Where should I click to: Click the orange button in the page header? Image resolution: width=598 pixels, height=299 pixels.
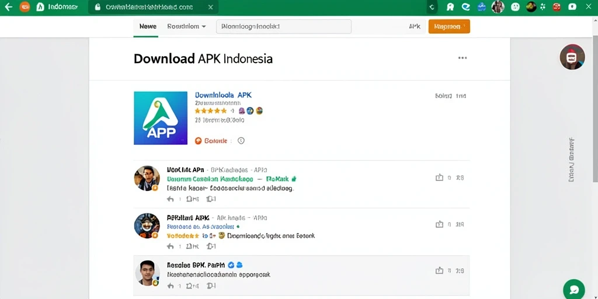point(449,26)
